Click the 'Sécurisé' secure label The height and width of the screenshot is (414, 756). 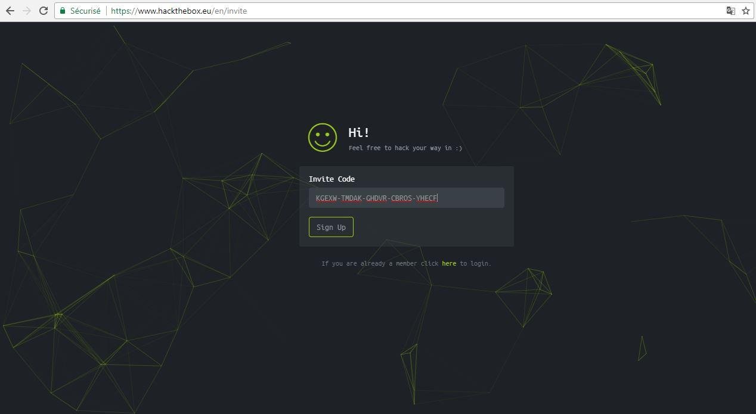85,11
